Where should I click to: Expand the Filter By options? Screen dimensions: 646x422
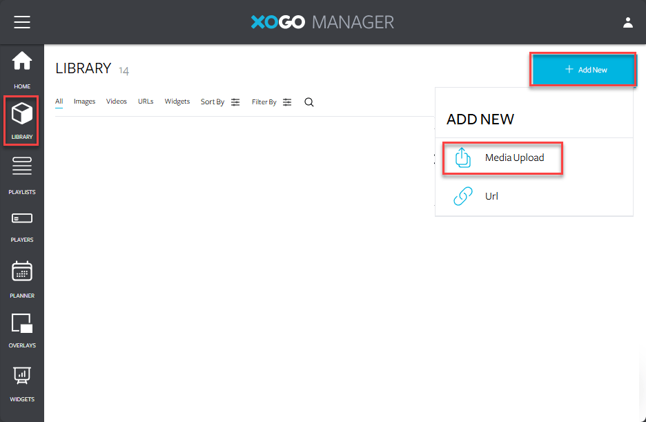[x=271, y=102]
